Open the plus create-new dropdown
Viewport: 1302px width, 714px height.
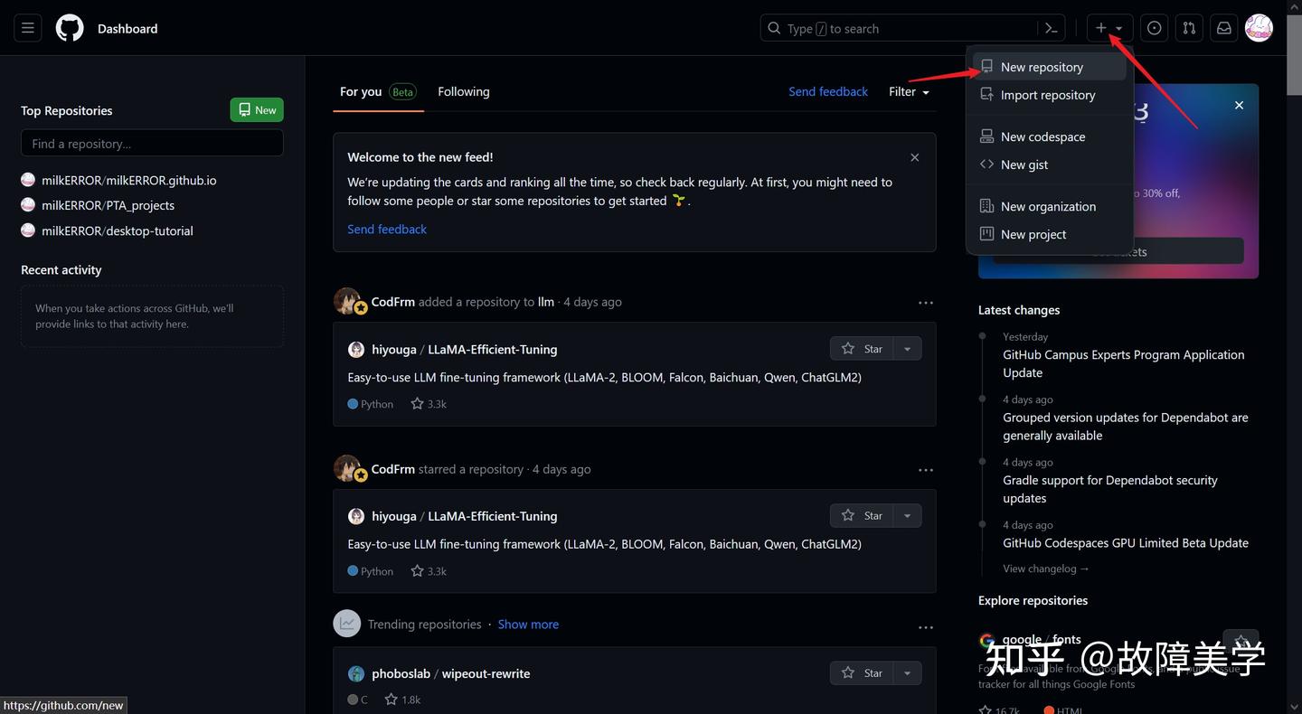coord(1109,27)
